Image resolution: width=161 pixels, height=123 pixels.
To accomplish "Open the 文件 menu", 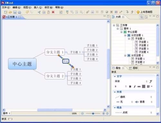I will 6,7.
